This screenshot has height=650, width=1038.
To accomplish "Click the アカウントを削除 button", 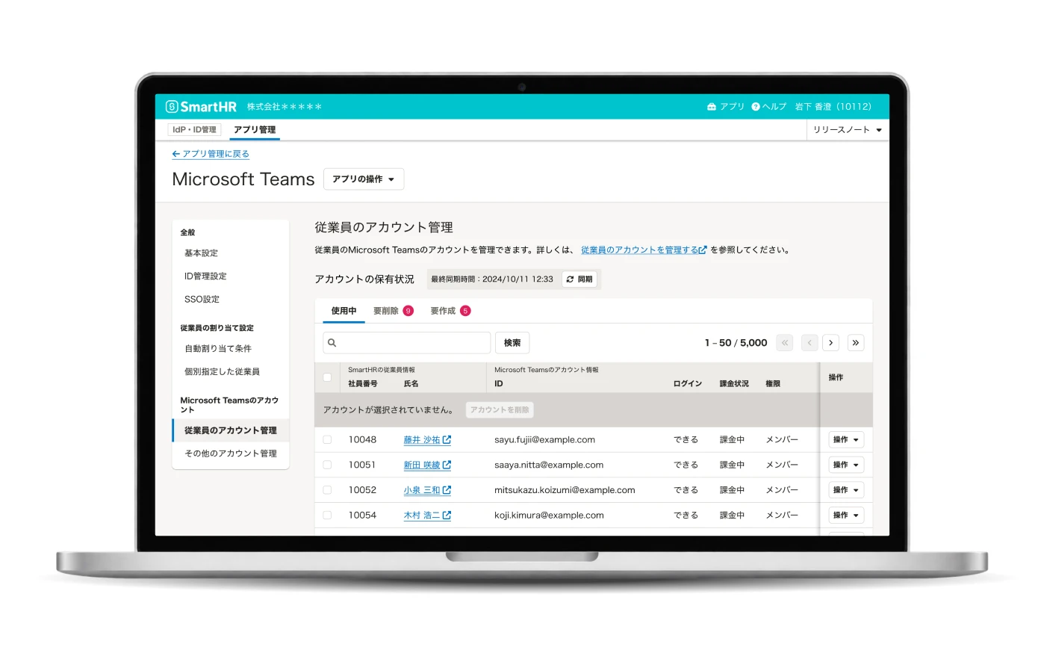I will pyautogui.click(x=500, y=410).
